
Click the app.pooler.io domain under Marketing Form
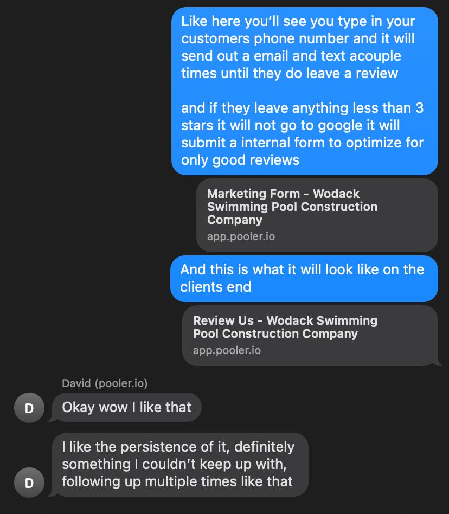240,236
